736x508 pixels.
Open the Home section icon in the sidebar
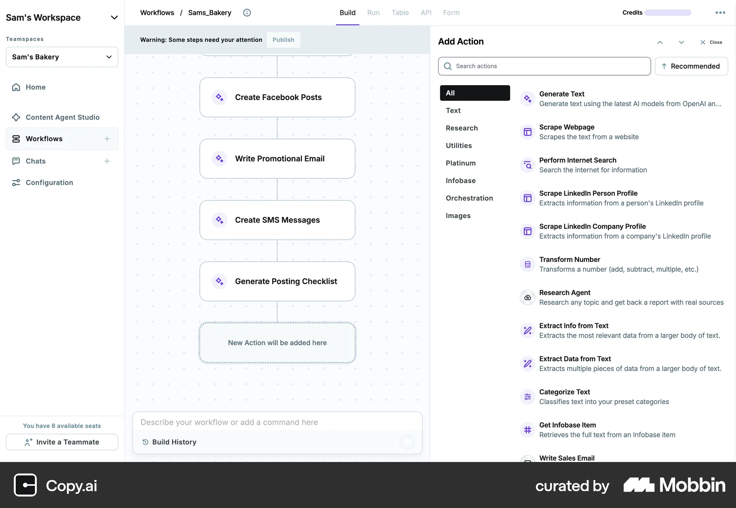coord(16,87)
